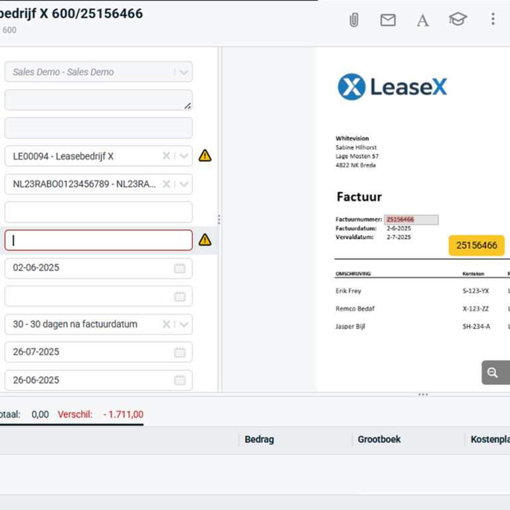The width and height of the screenshot is (510, 510).
Task: Expand the Sales Demo dropdown
Action: (x=184, y=72)
